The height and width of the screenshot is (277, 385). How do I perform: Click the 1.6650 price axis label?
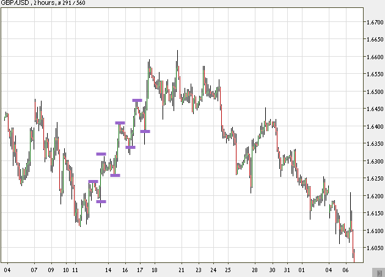click(375, 40)
